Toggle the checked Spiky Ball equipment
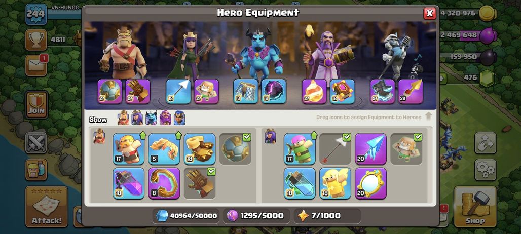Viewport: 521px width, 234px height. 235,149
